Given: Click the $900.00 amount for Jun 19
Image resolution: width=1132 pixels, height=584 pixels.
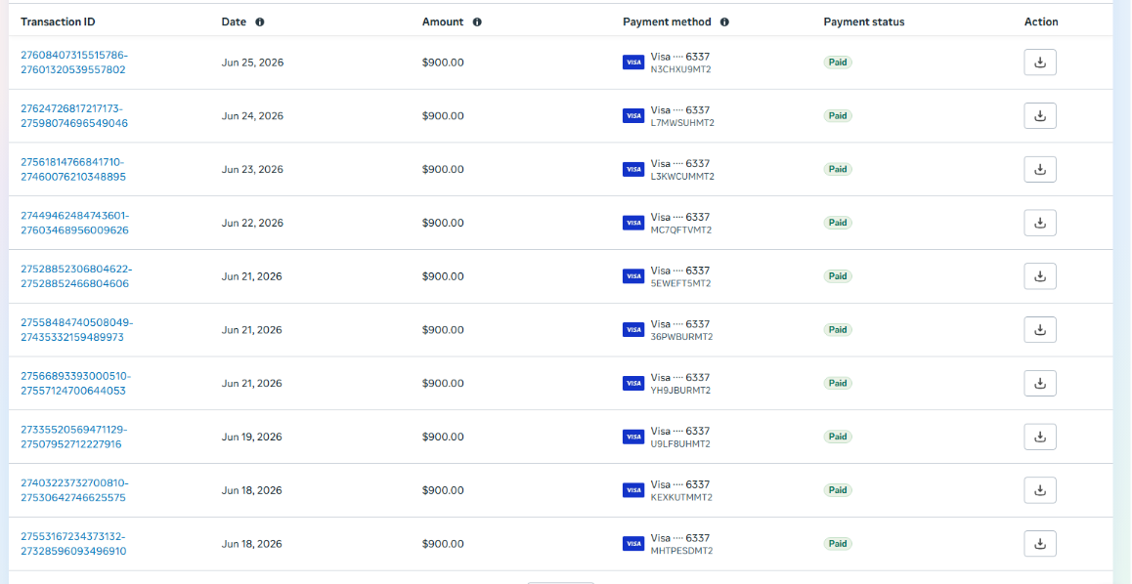Looking at the screenshot, I should pyautogui.click(x=443, y=437).
